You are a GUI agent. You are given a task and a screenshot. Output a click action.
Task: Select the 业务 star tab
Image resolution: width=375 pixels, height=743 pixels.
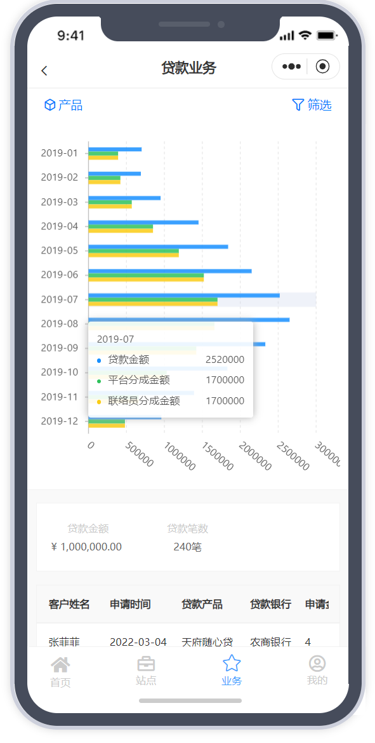(232, 671)
